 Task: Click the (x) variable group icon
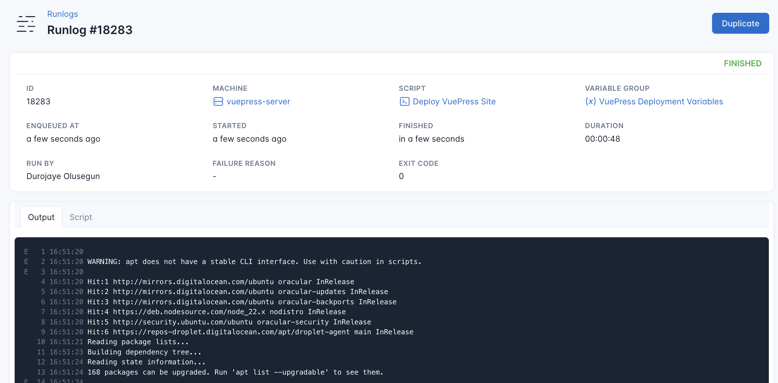pos(591,101)
